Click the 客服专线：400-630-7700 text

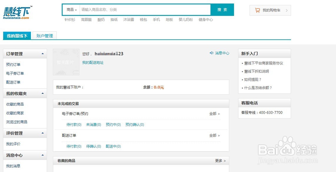point(262,113)
